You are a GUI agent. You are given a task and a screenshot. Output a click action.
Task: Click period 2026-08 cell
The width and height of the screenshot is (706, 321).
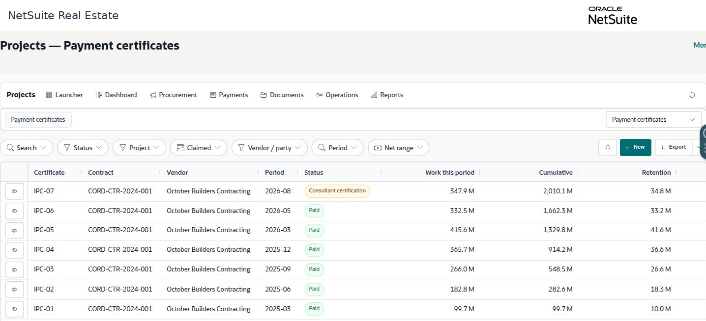(278, 191)
